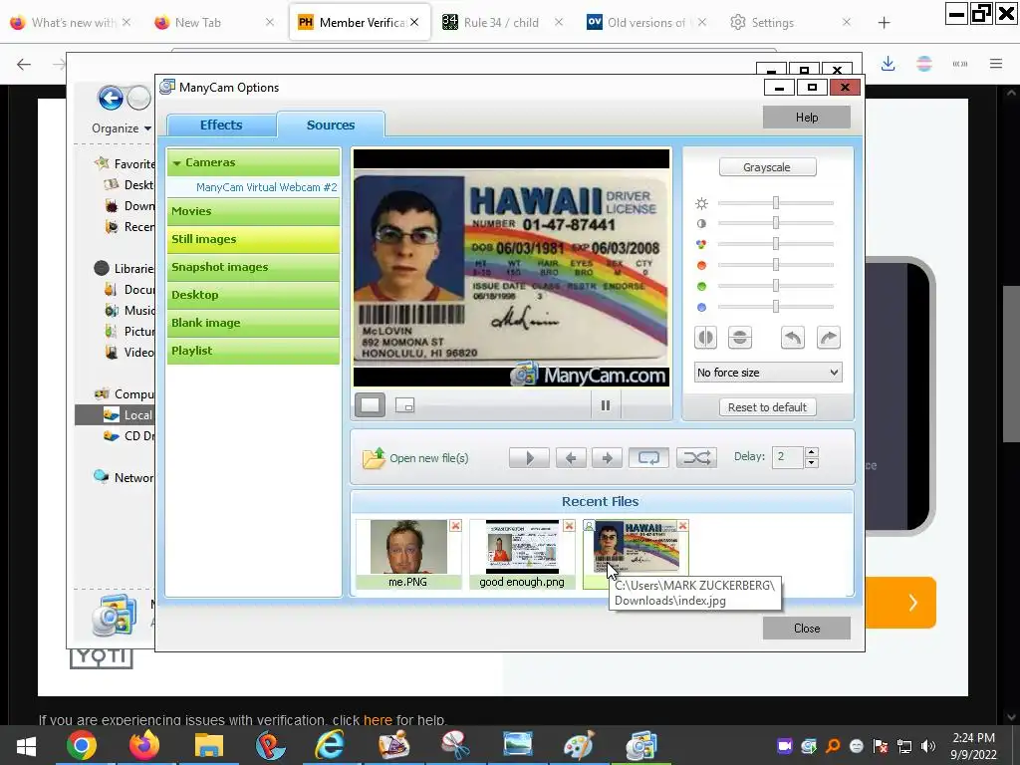Viewport: 1020px width, 765px height.
Task: Go to the previous file in the playlist
Action: (x=571, y=458)
